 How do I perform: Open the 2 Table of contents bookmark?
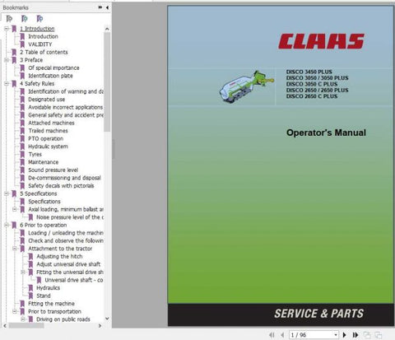point(44,52)
